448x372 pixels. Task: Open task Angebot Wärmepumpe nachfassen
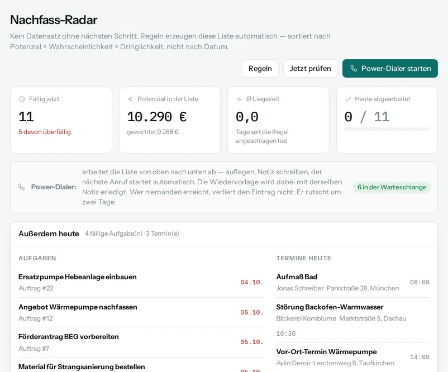(x=141, y=312)
